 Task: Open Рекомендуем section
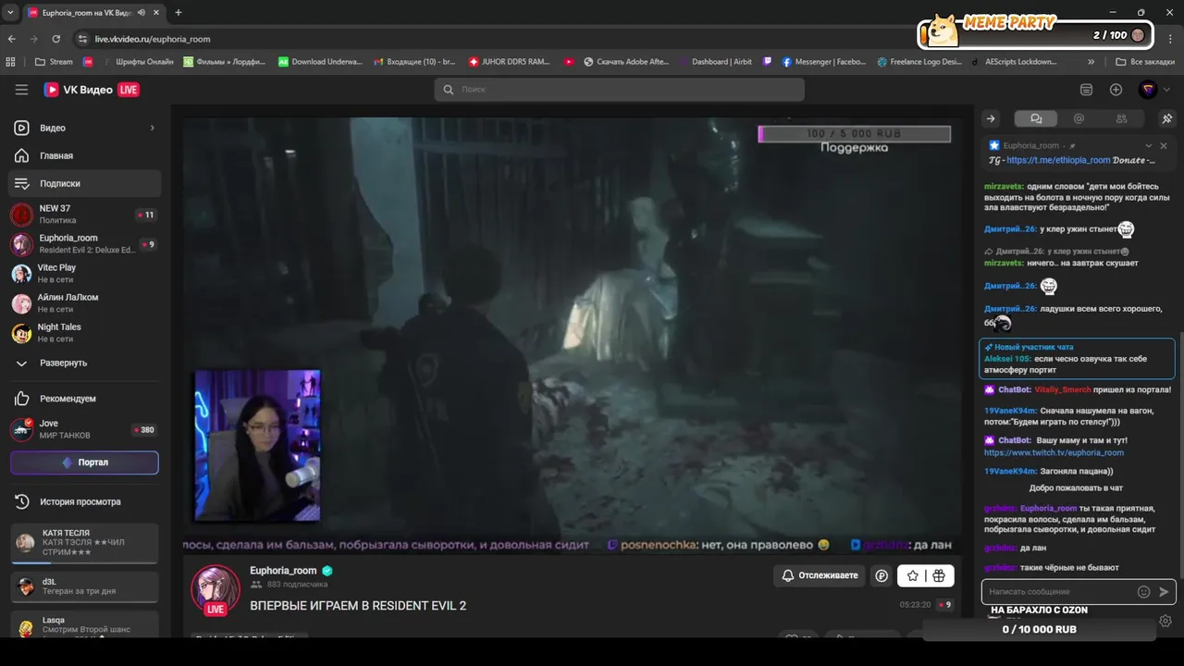click(x=85, y=399)
